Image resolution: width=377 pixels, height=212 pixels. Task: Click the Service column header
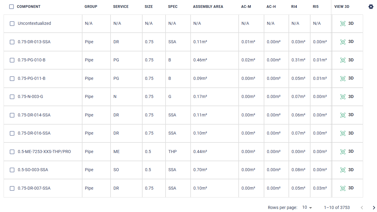121,7
